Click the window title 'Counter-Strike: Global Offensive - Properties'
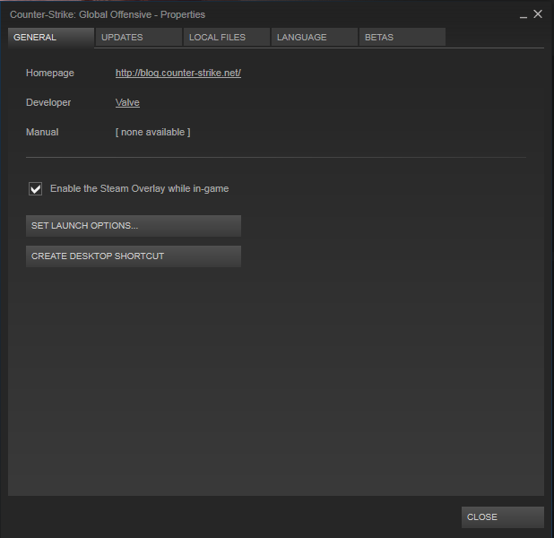554x538 pixels. click(108, 14)
